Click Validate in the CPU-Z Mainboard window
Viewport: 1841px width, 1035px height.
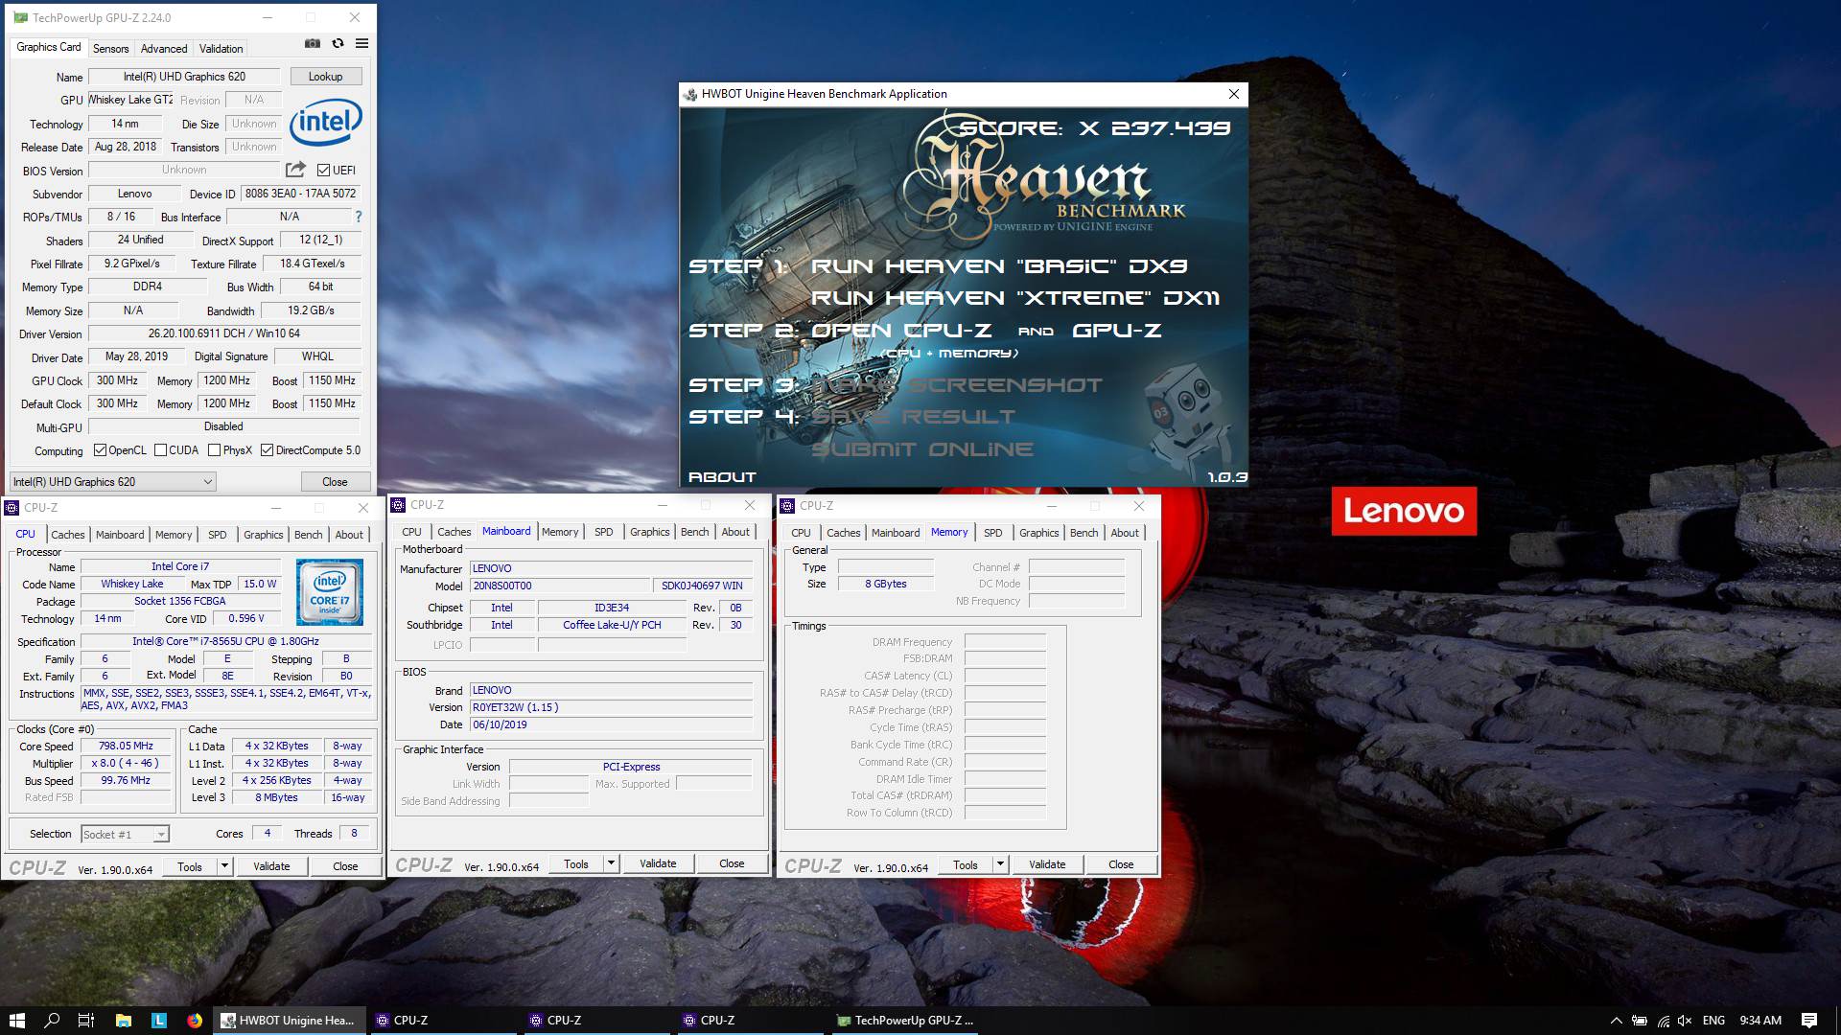click(658, 864)
